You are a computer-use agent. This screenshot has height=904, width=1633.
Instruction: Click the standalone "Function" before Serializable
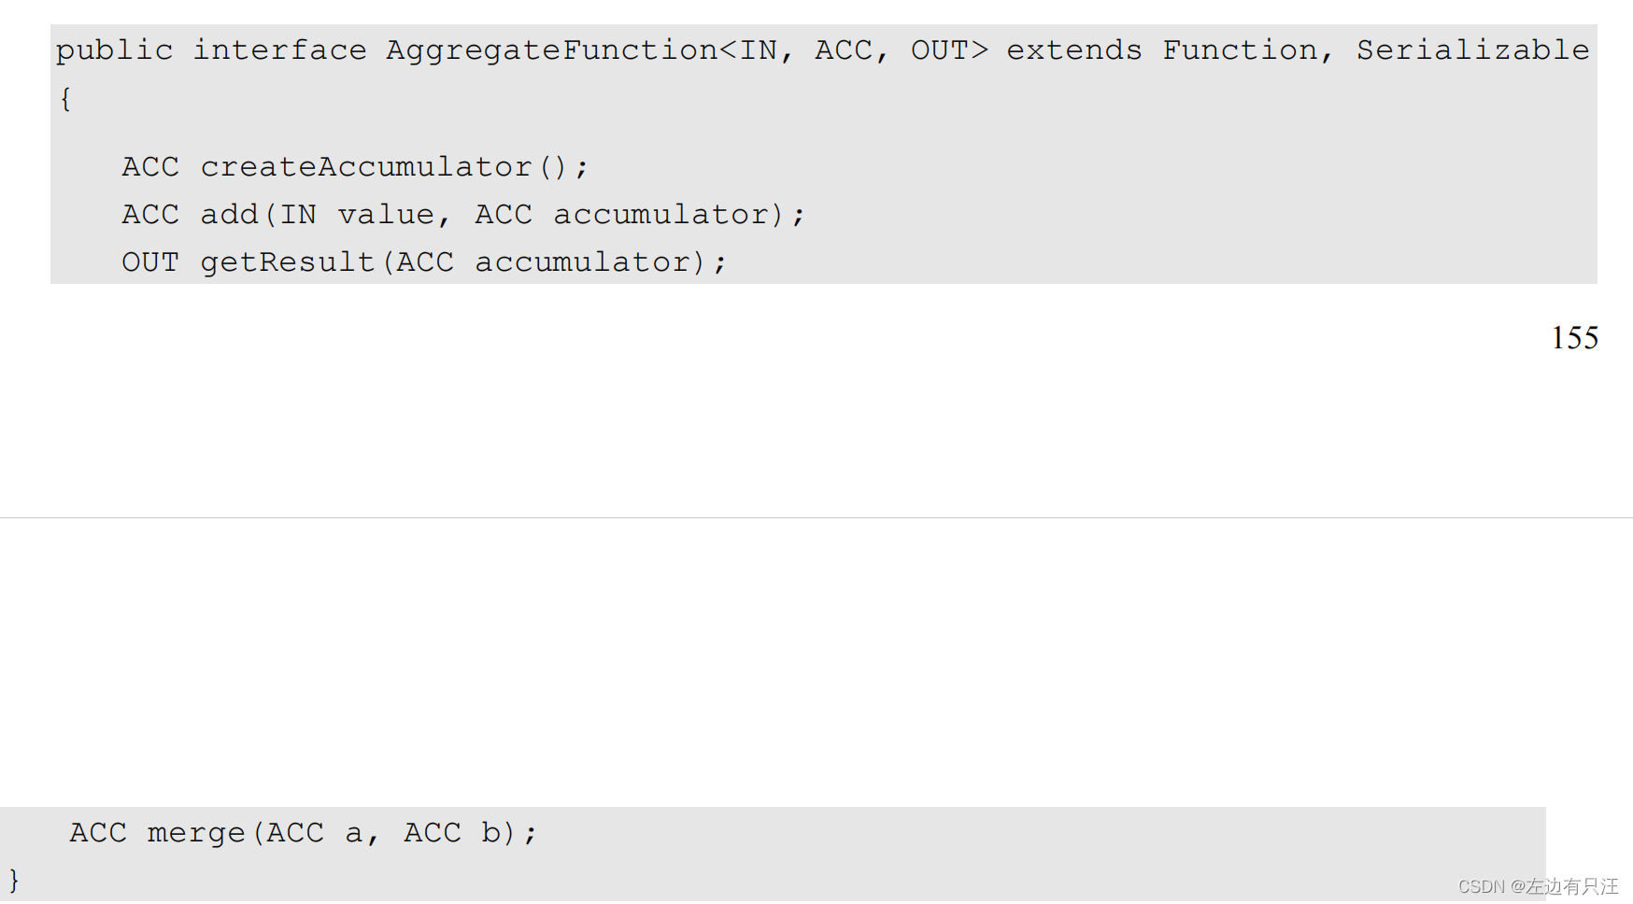tap(1240, 50)
